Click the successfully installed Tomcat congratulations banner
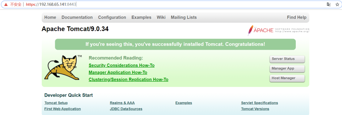 click(x=175, y=44)
